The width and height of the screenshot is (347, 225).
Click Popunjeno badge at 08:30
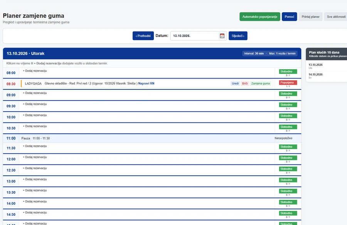[x=288, y=82]
